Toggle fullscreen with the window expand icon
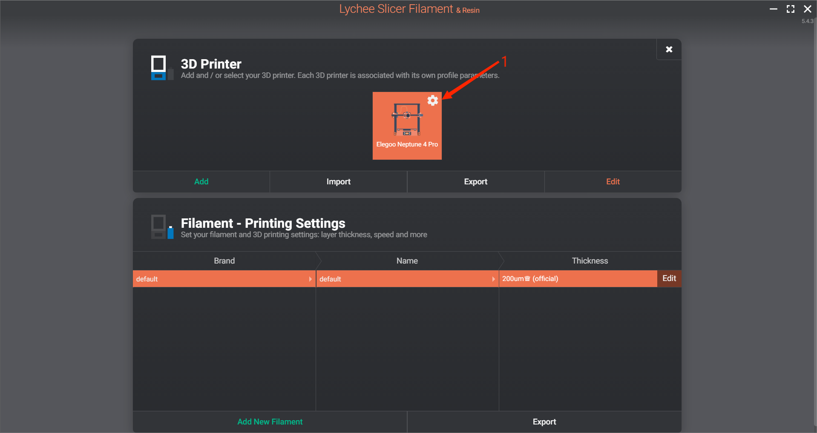The image size is (817, 433). 790,9
